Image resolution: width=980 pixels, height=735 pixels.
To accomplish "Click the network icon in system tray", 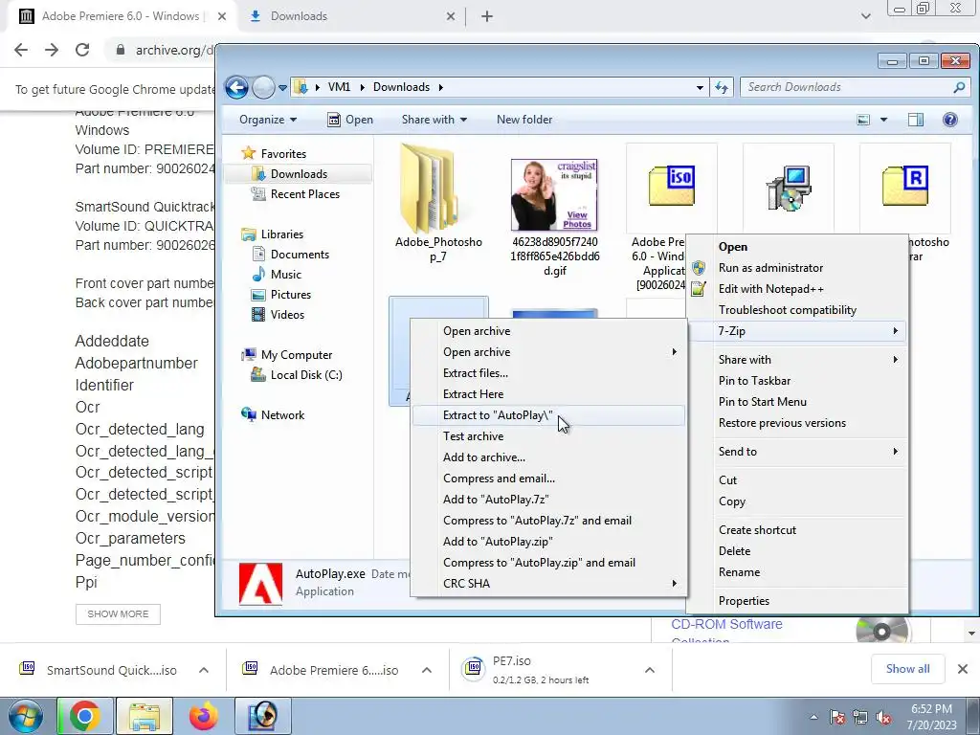I will click(860, 718).
